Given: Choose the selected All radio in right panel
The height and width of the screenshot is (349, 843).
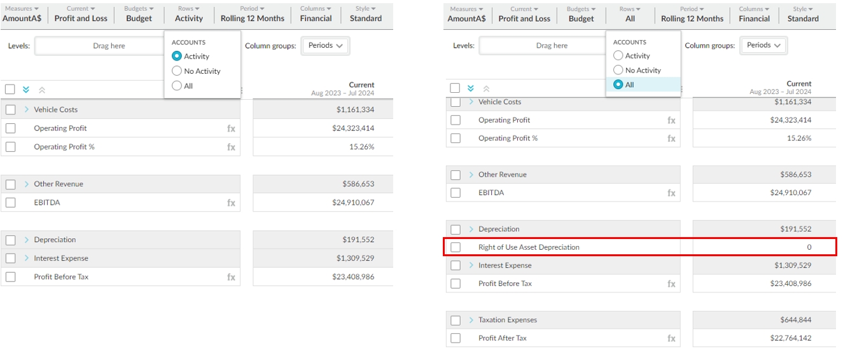Looking at the screenshot, I should pyautogui.click(x=618, y=85).
